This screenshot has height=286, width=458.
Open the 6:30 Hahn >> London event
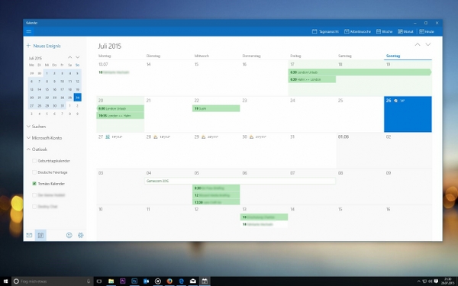point(312,79)
